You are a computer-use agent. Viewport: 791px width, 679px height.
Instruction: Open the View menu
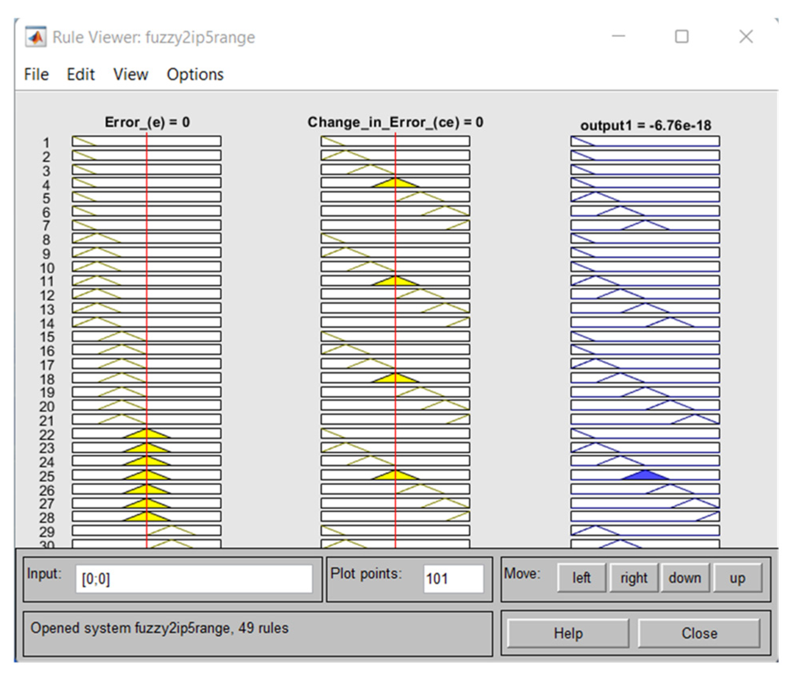click(130, 75)
